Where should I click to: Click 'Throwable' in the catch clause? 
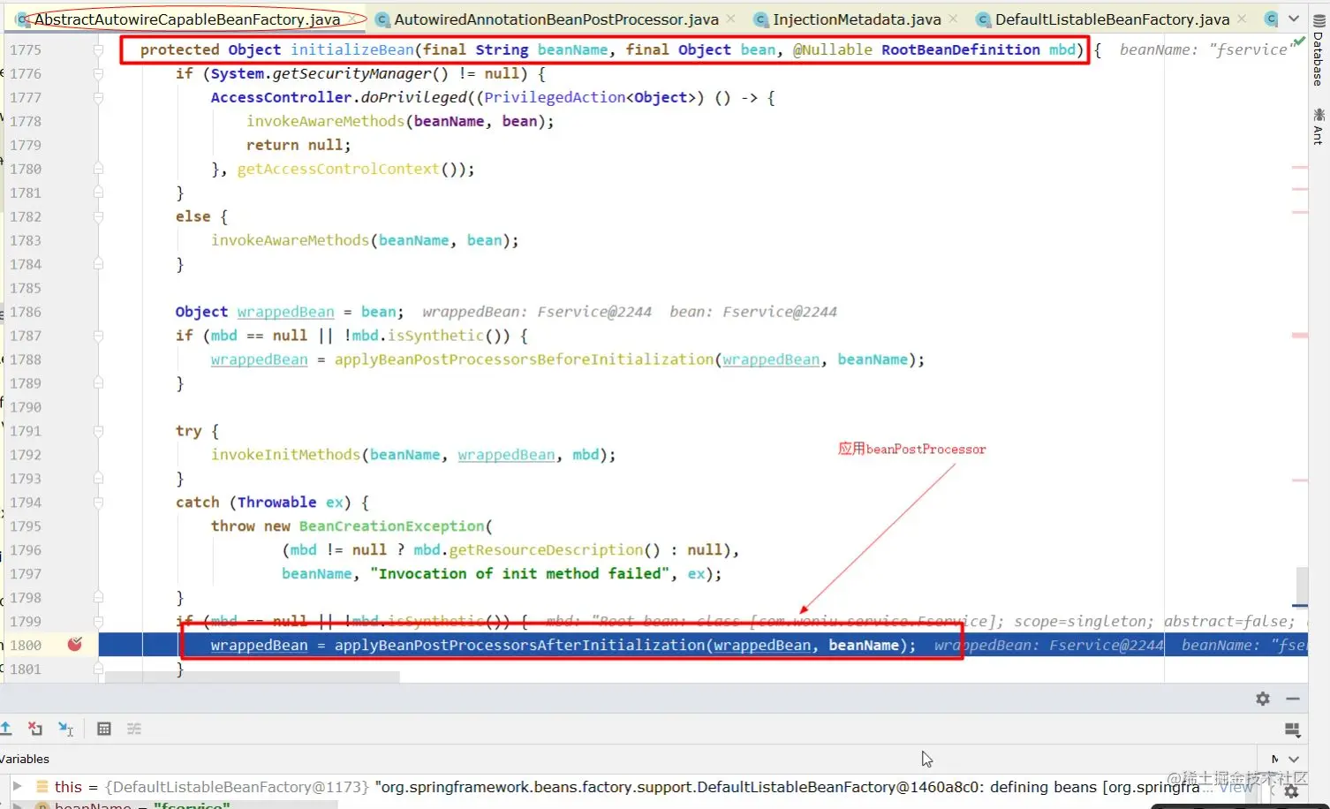point(276,503)
